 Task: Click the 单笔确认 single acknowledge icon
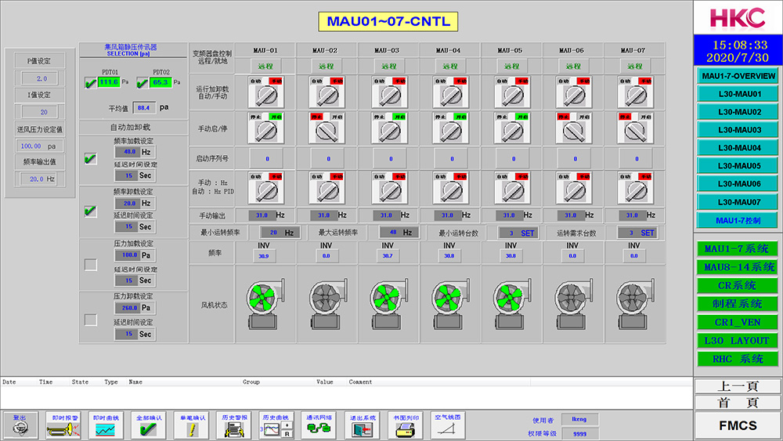click(192, 425)
